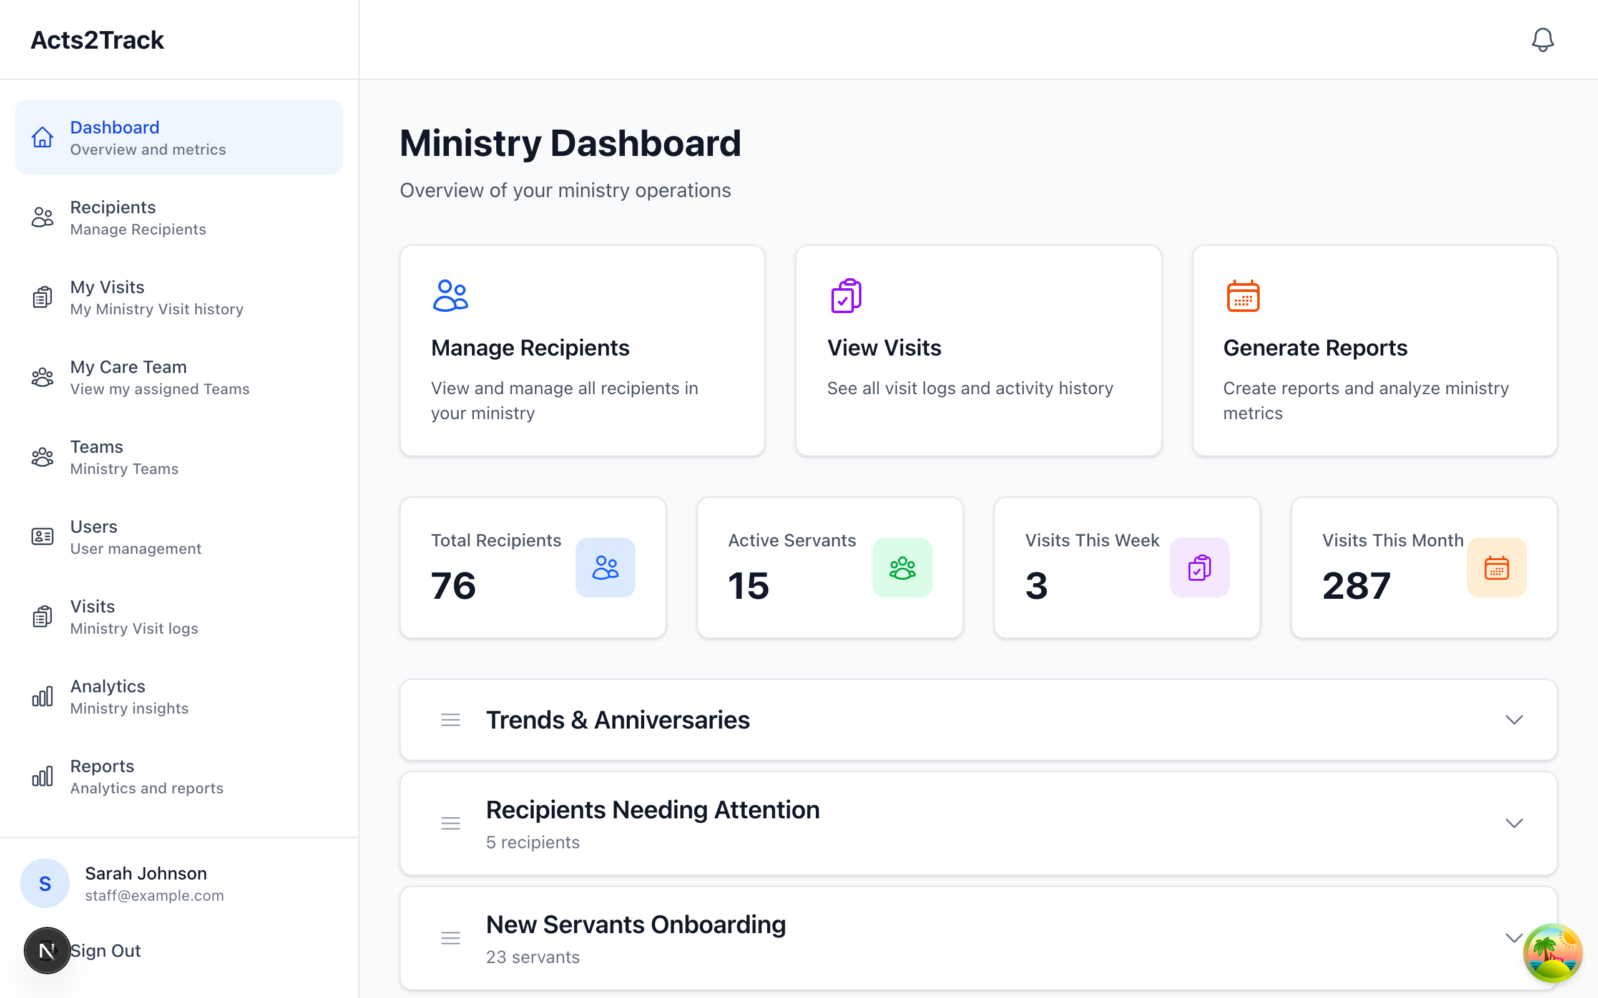Expand the Trends & Anniversaries section
This screenshot has width=1598, height=998.
pyautogui.click(x=1514, y=719)
